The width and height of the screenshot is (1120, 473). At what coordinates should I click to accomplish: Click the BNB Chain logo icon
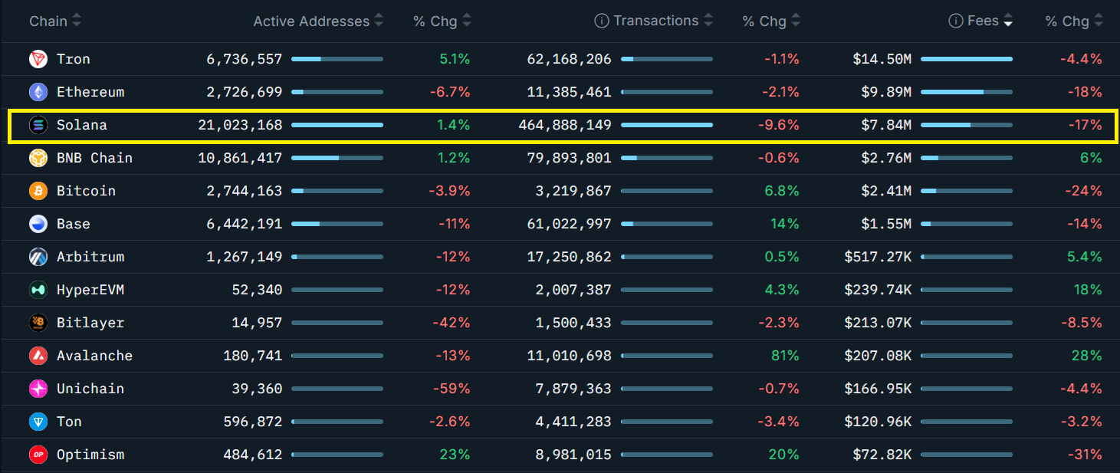pos(38,158)
